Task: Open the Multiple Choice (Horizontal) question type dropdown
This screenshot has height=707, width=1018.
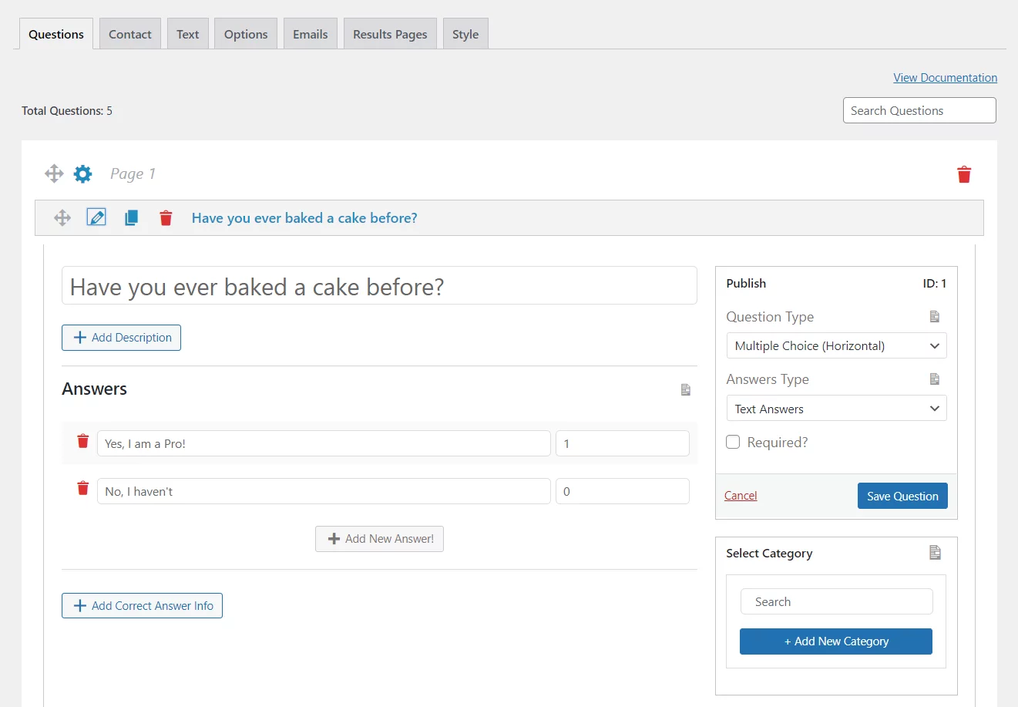Action: pos(836,346)
